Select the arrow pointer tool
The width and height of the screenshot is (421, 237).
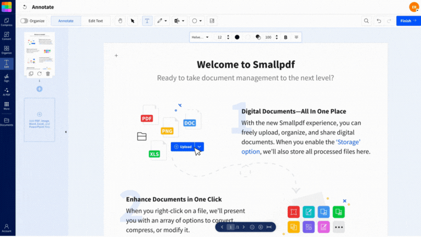[x=133, y=21]
